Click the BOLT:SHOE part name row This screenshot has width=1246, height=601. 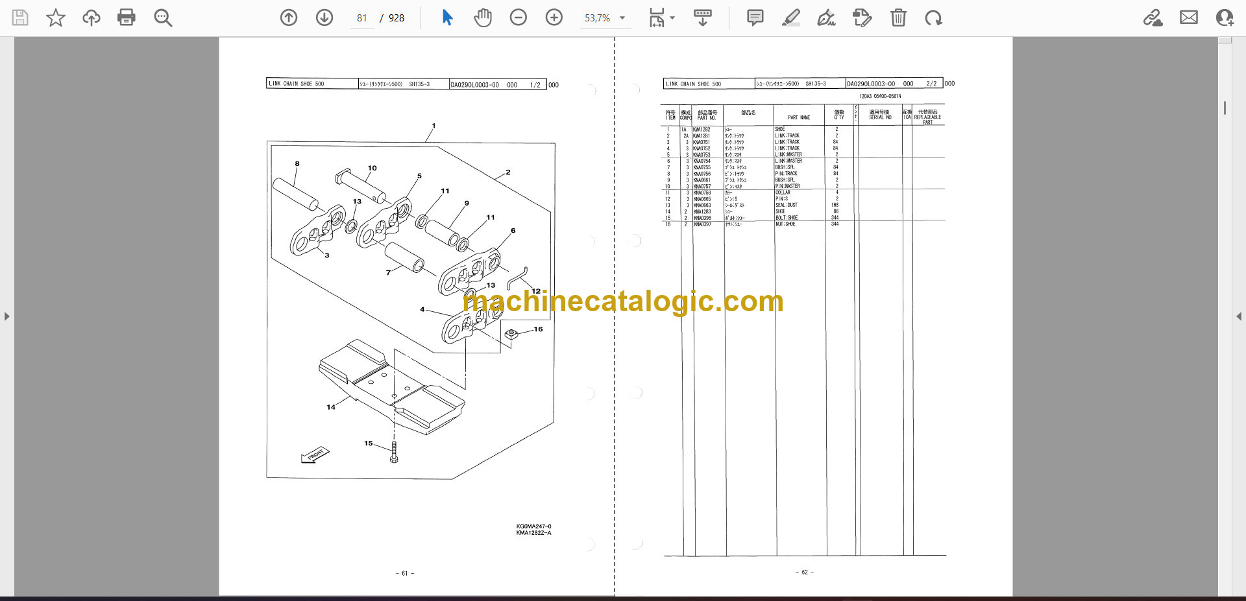[x=787, y=218]
